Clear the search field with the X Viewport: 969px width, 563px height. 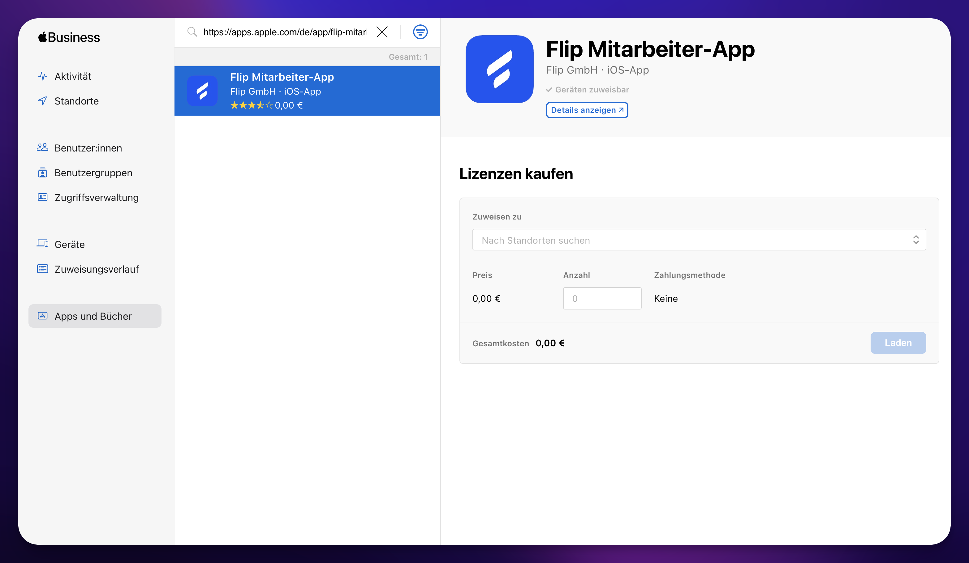(382, 32)
